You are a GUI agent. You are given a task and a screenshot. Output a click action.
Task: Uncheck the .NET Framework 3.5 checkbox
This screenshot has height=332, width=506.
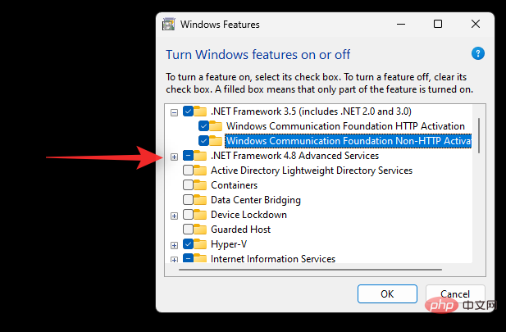pyautogui.click(x=189, y=111)
